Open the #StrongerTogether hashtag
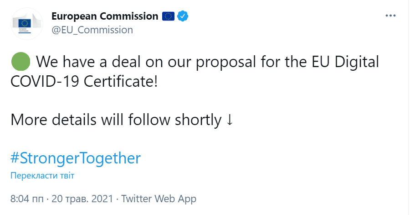This screenshot has width=410, height=215. 75,158
